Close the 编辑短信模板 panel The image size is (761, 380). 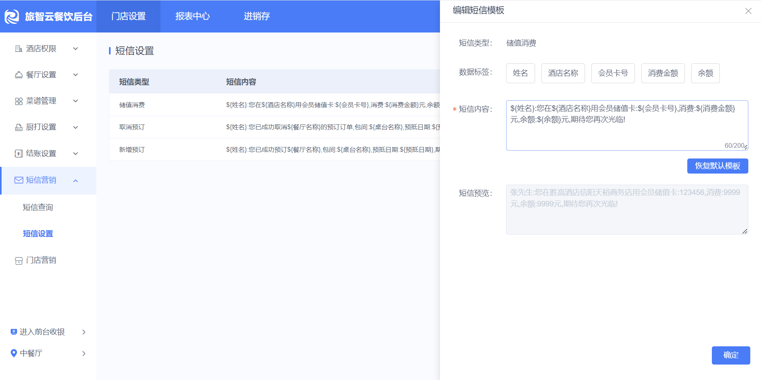coord(748,11)
